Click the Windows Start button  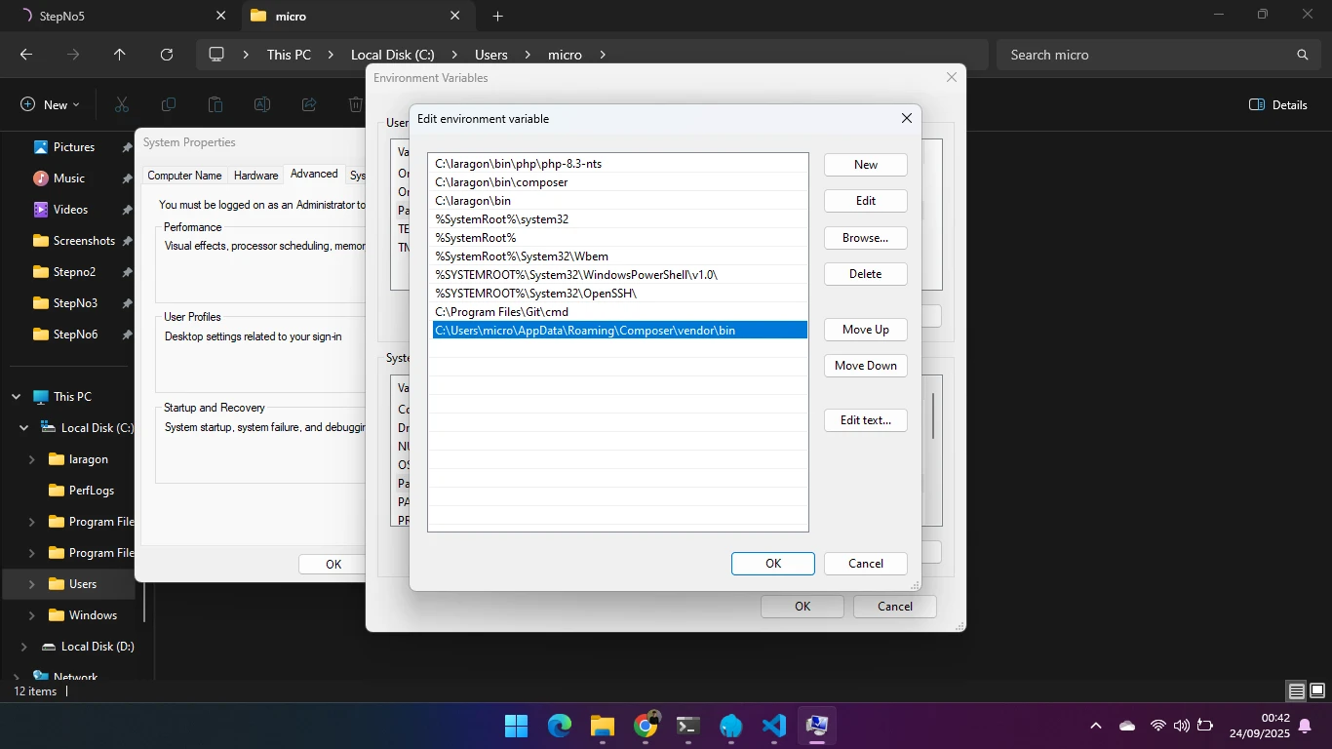(x=516, y=726)
